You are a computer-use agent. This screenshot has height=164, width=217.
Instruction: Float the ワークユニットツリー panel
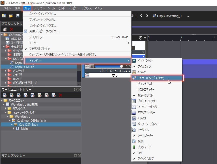76,90
